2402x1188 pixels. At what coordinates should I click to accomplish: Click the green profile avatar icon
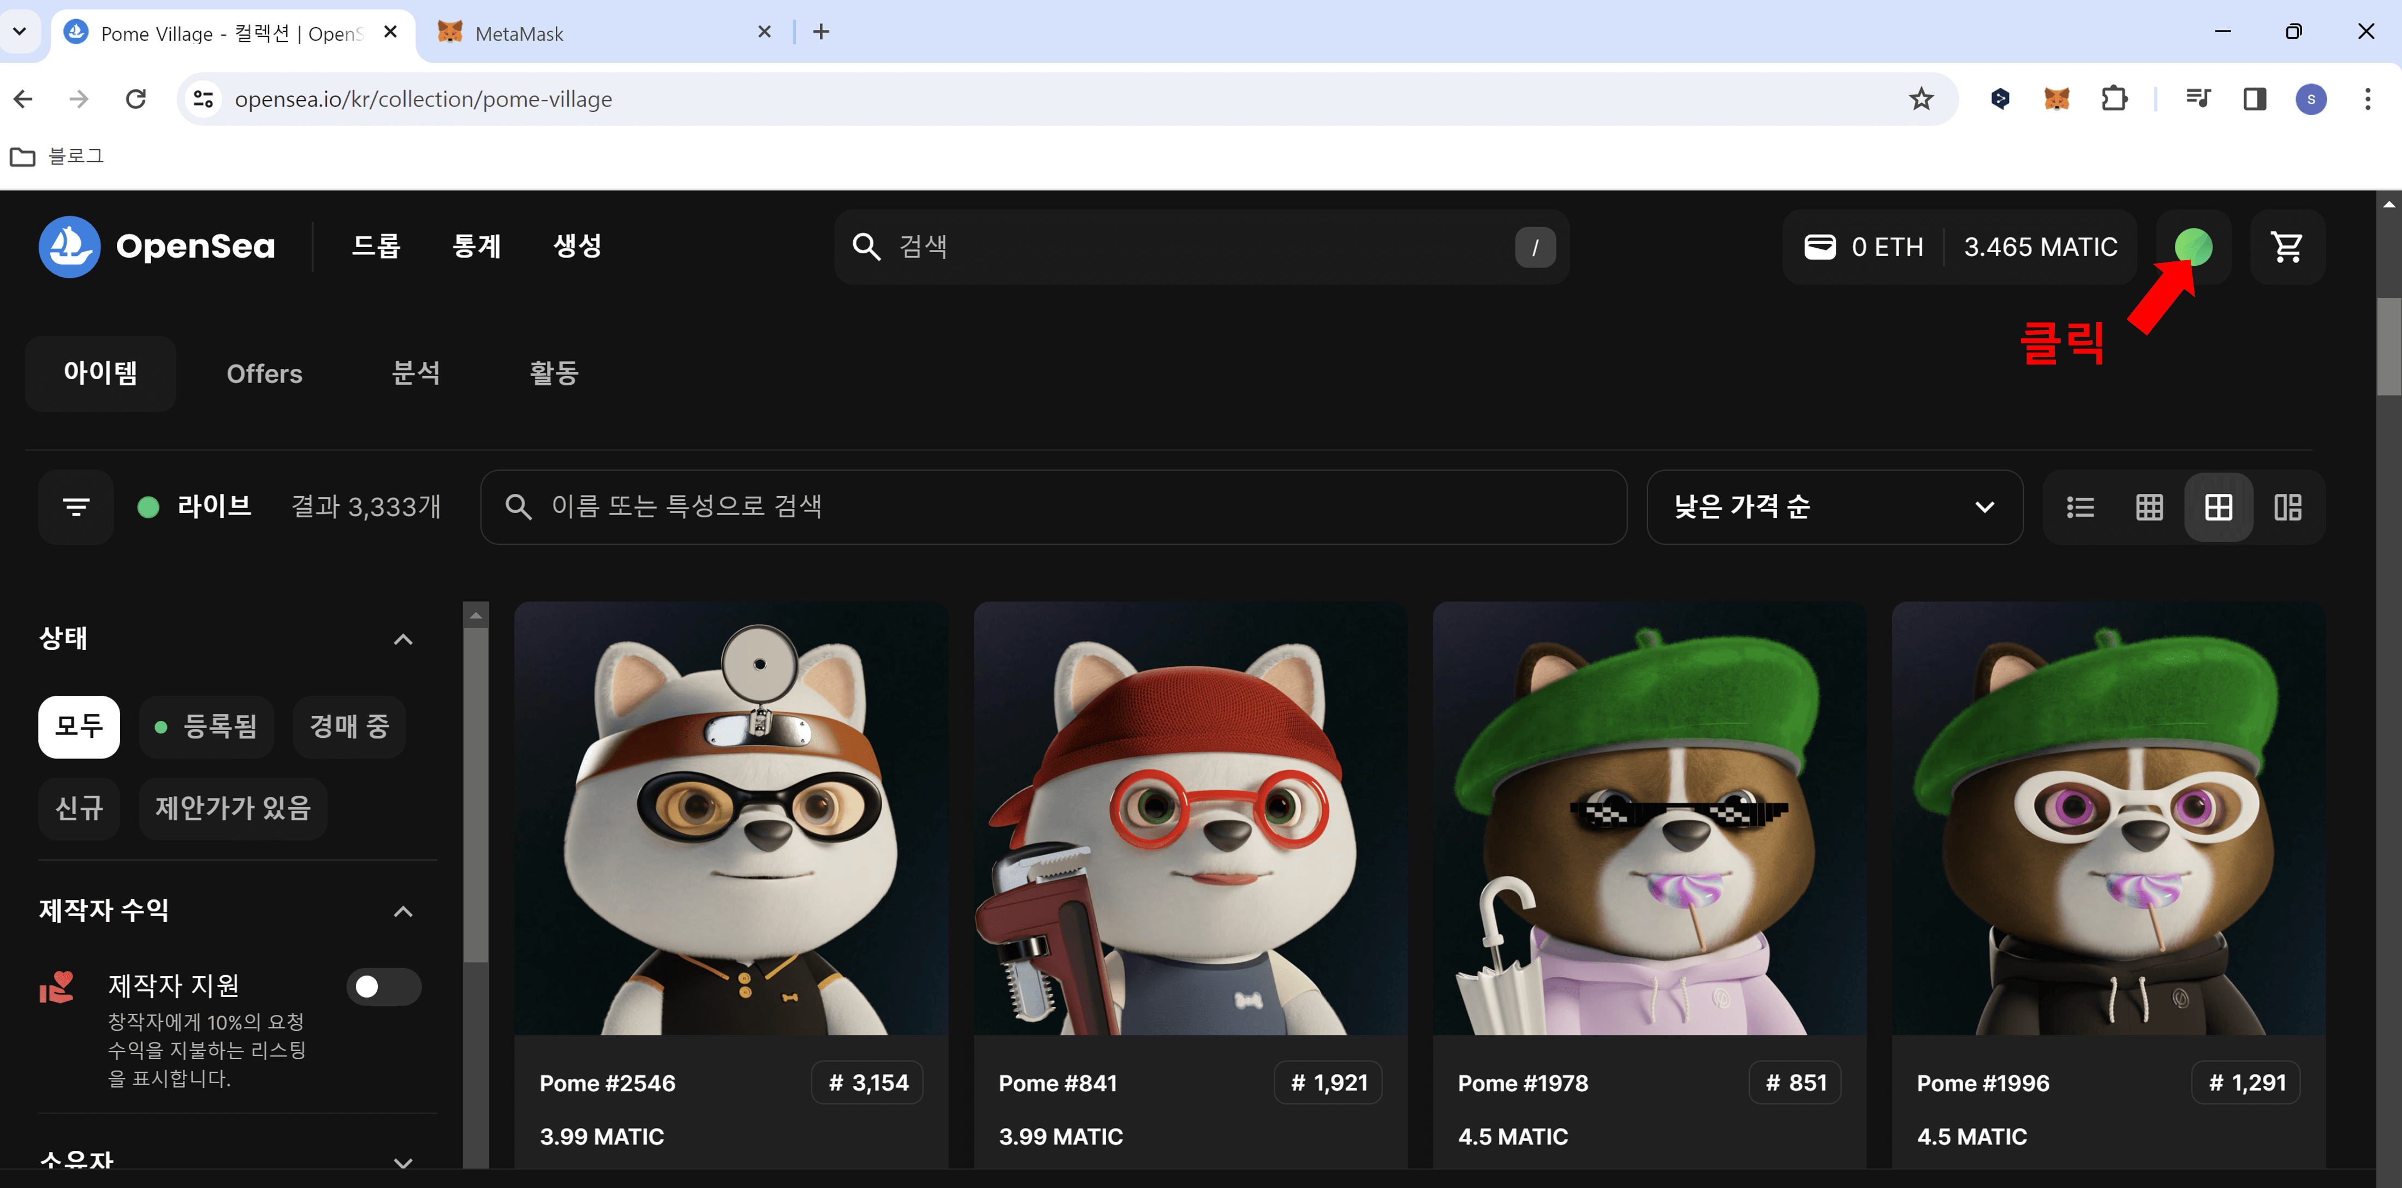2193,246
